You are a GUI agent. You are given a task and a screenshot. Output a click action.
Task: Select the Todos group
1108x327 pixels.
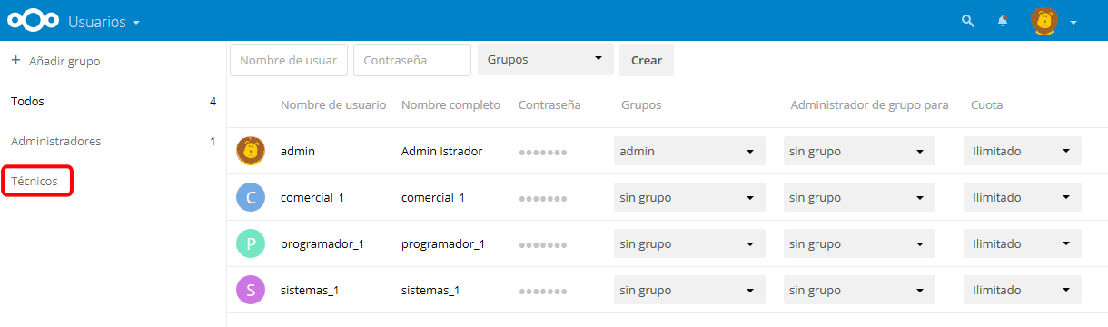click(x=27, y=102)
